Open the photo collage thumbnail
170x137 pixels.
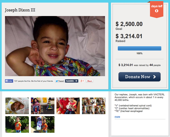tap(93, 106)
